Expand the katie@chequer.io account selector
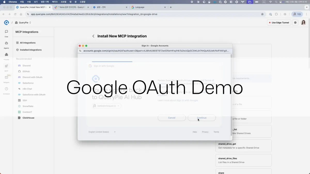310x174 pixels. coord(106,106)
